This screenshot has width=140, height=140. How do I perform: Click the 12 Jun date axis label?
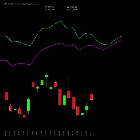pyautogui.click(x=28, y=133)
